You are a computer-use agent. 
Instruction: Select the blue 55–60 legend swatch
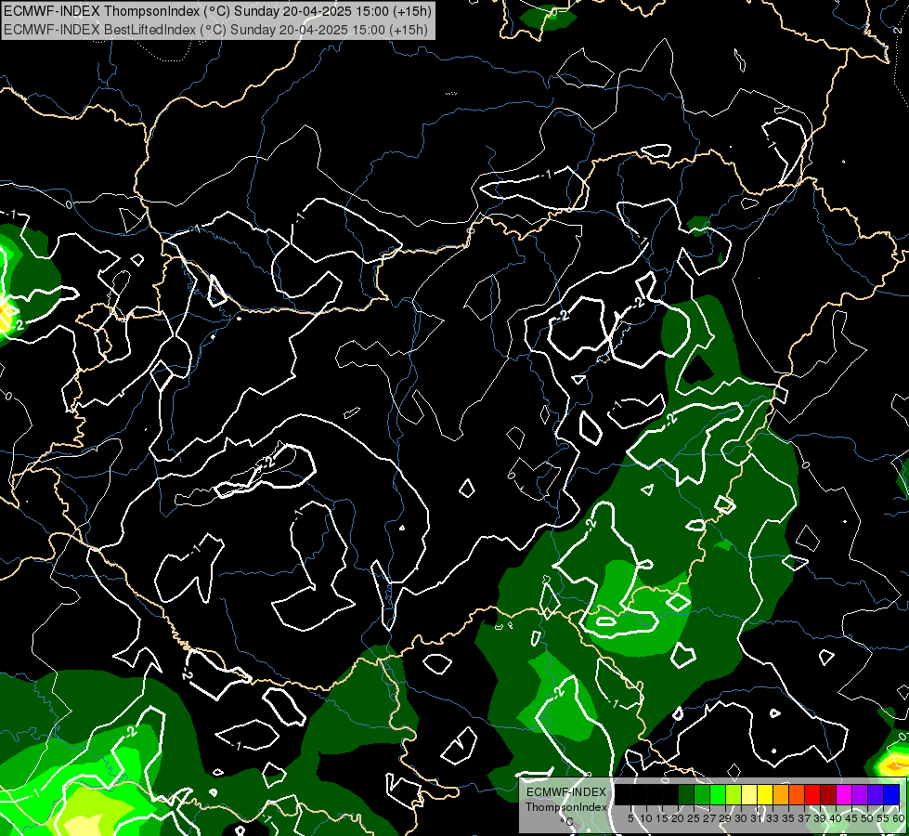coord(891,795)
